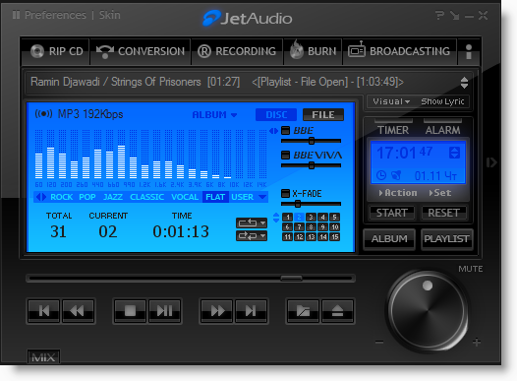Fast forward the current track
The image size is (517, 381).
pos(217,311)
